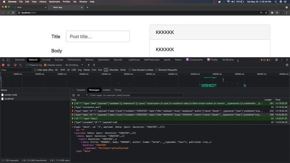Viewport: 290px width, 163px height.
Task: Open the Apollo DevTools tab
Action: click(x=167, y=60)
